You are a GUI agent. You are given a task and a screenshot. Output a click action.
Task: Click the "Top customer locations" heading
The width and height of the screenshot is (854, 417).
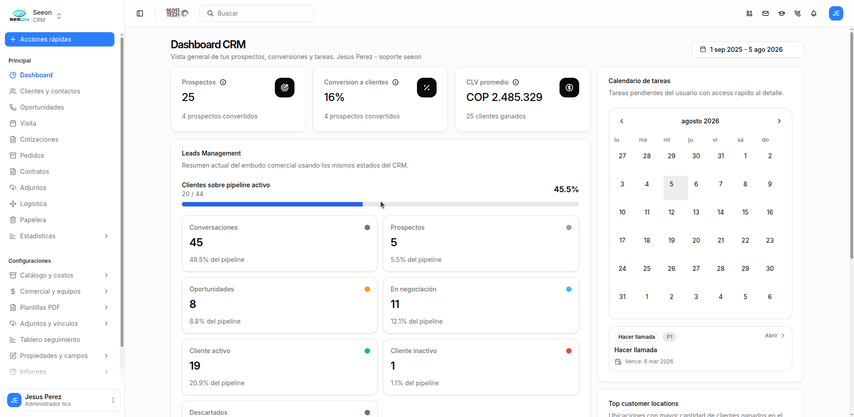(644, 404)
